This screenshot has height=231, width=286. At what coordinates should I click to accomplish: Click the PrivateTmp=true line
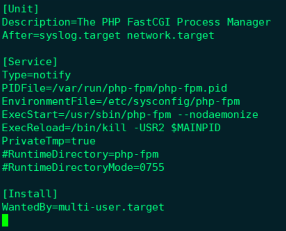pyautogui.click(x=49, y=141)
